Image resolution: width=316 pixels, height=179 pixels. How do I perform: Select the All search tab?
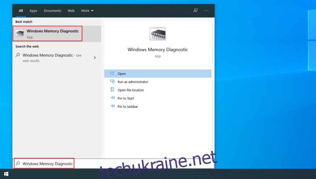[21, 11]
